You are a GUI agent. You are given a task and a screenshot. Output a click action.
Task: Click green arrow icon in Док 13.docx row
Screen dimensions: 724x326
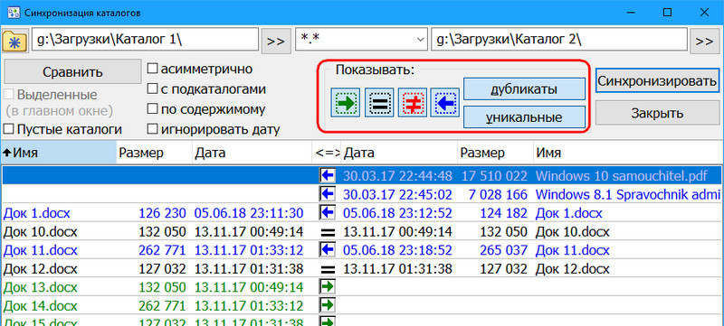pyautogui.click(x=327, y=287)
